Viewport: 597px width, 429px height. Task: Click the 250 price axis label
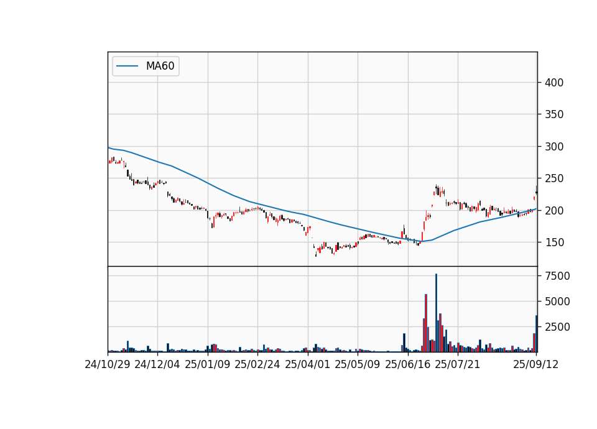pos(554,178)
